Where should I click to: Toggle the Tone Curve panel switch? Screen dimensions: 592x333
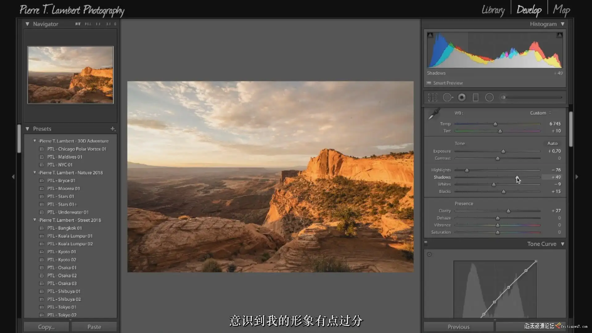point(426,243)
